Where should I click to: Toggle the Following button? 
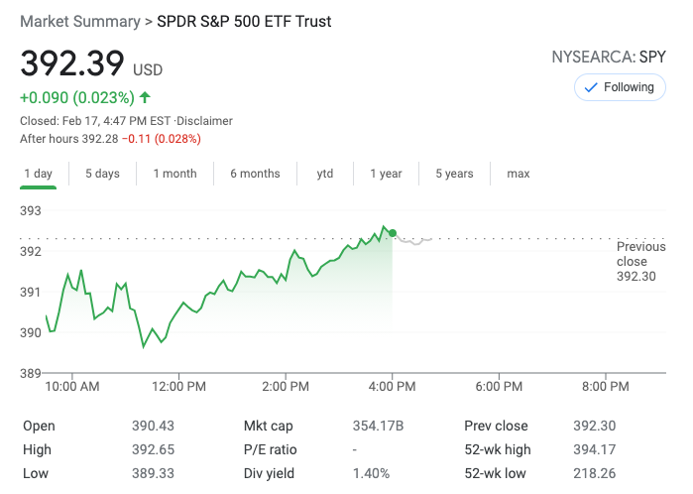[x=620, y=87]
